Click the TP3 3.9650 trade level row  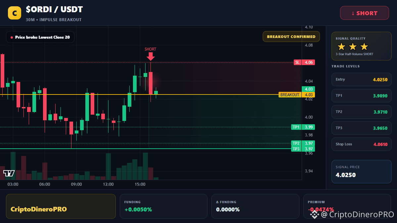(362, 128)
